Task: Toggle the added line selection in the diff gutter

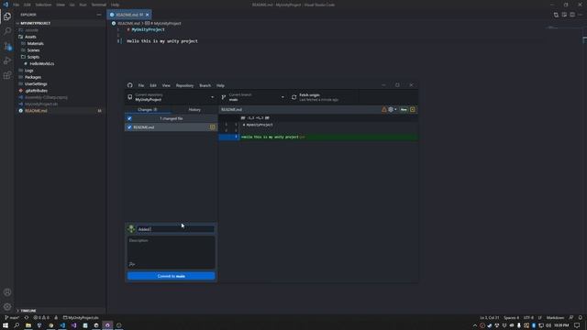Action: point(228,137)
